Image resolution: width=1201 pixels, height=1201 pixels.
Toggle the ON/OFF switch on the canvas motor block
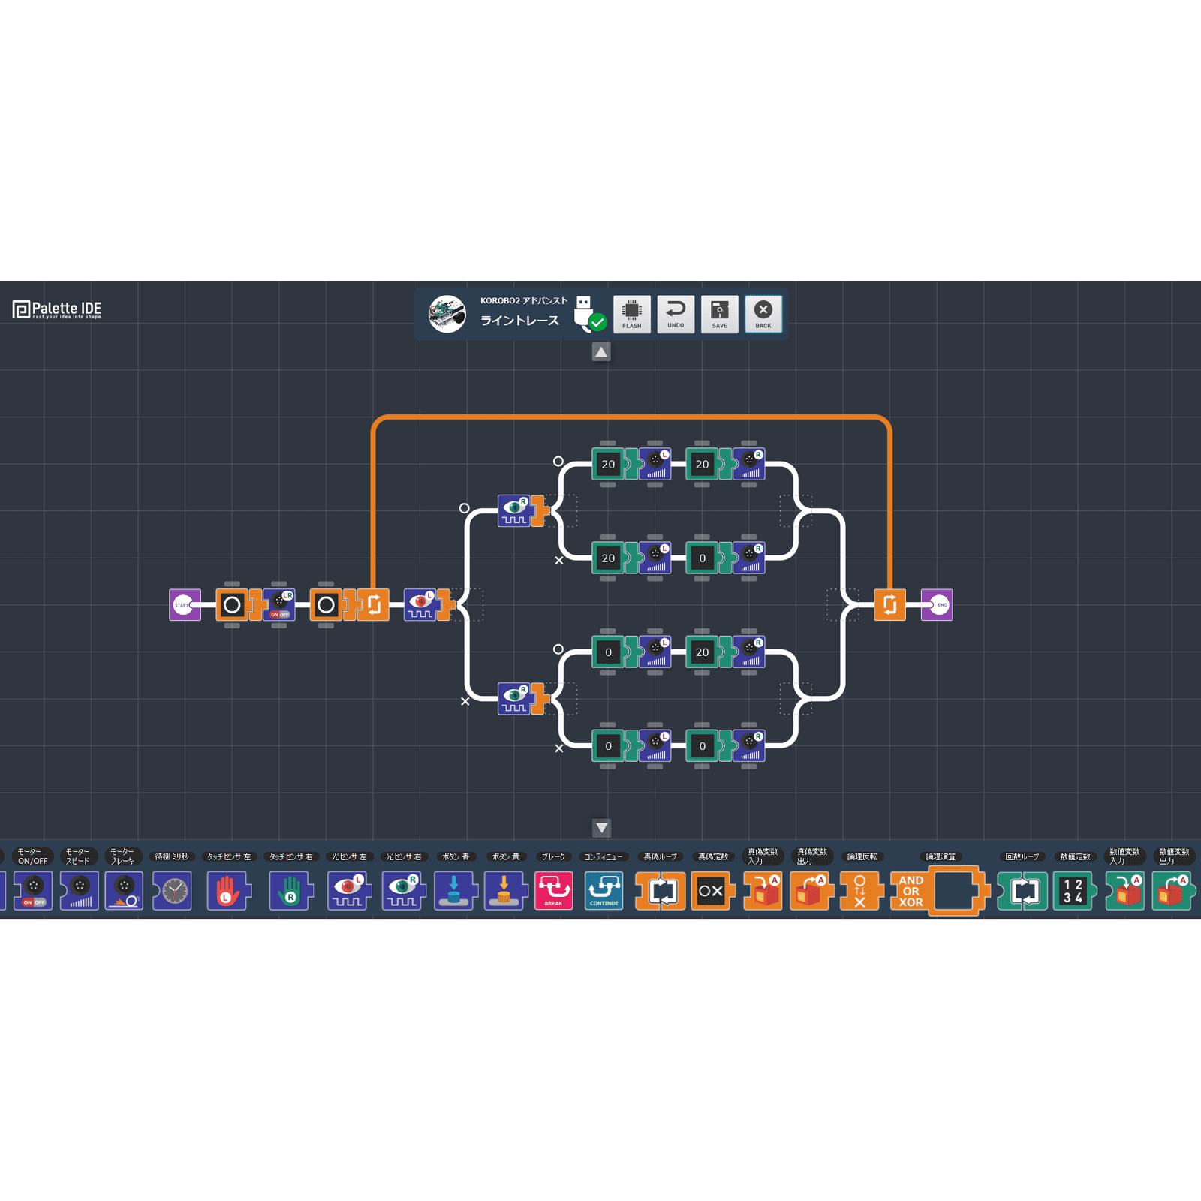click(278, 616)
